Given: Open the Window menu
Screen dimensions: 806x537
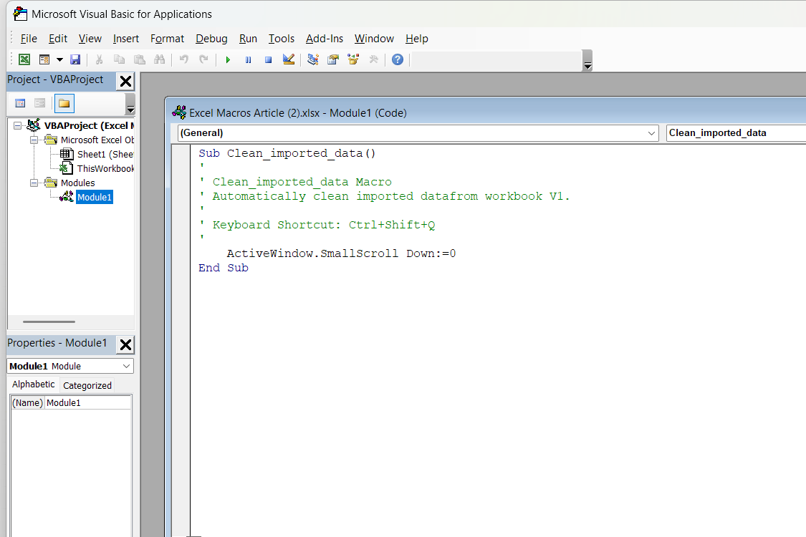Looking at the screenshot, I should [x=374, y=39].
